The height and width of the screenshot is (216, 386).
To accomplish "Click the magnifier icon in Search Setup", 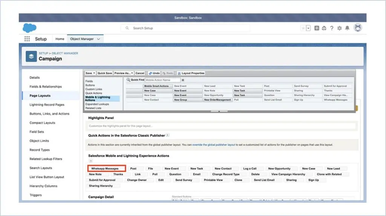I will coord(127,28).
